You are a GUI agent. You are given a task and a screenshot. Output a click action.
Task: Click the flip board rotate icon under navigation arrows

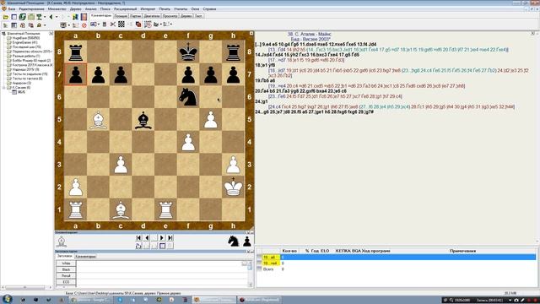[x=138, y=246]
